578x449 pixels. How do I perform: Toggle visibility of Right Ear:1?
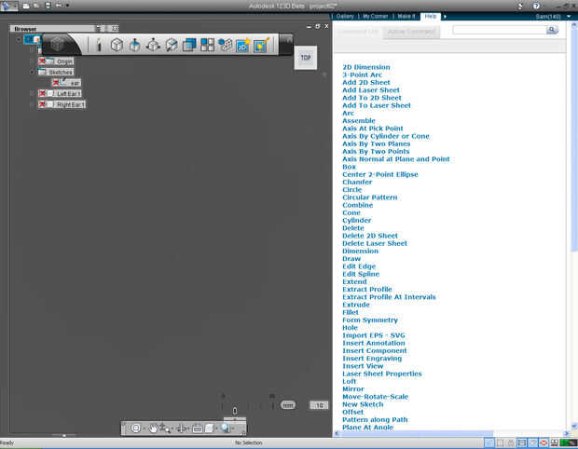coord(42,104)
